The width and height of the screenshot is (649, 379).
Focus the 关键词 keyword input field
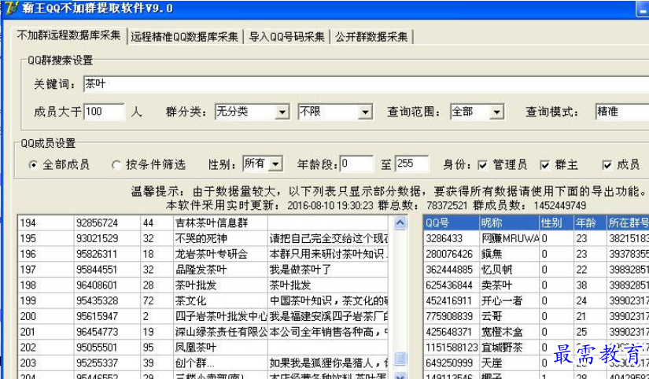point(366,84)
